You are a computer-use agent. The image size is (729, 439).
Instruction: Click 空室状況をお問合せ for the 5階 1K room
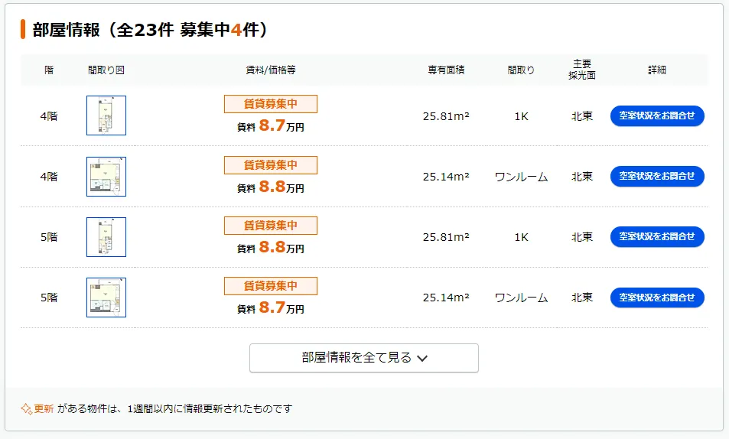pyautogui.click(x=657, y=237)
